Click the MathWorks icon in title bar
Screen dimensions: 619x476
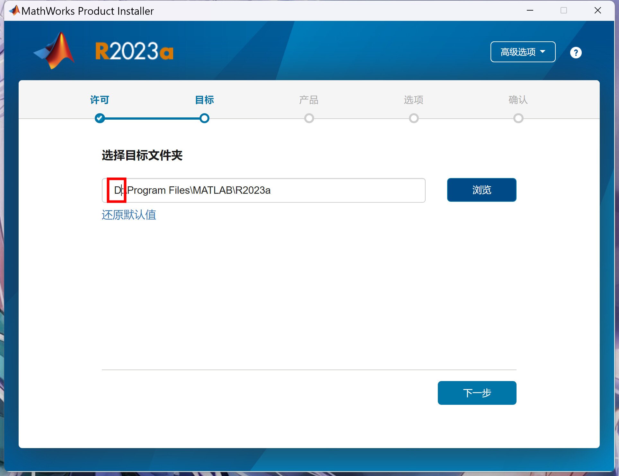tap(14, 11)
